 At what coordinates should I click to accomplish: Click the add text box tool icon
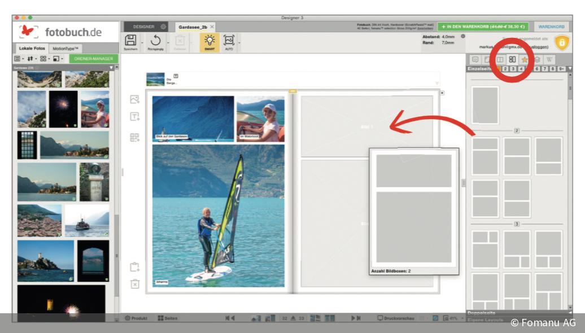tap(135, 117)
